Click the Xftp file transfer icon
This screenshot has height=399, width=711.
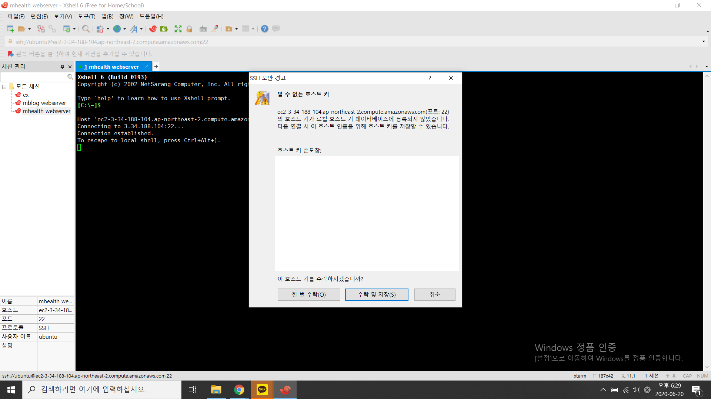(164, 29)
